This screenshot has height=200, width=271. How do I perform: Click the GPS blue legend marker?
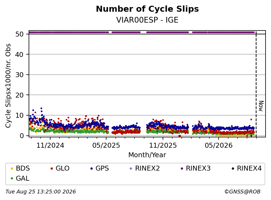(92, 168)
